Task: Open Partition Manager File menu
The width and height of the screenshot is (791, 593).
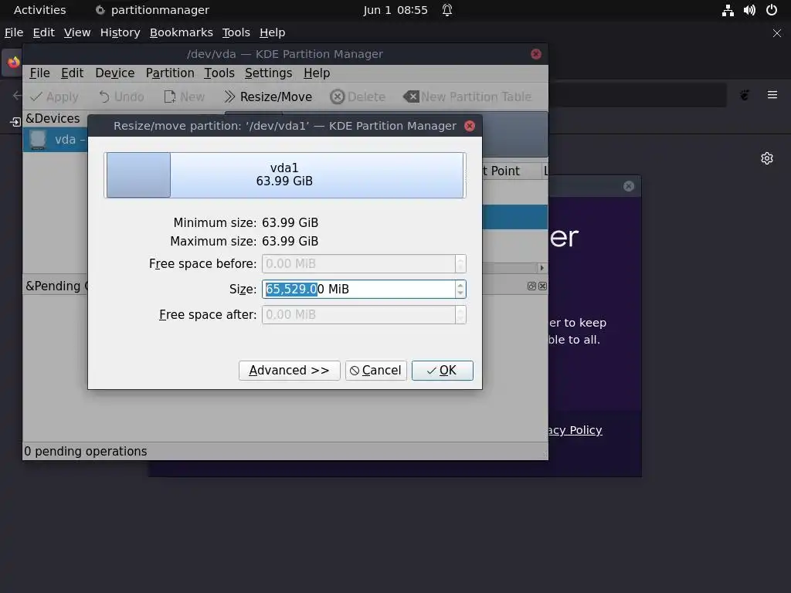Action: (x=39, y=73)
